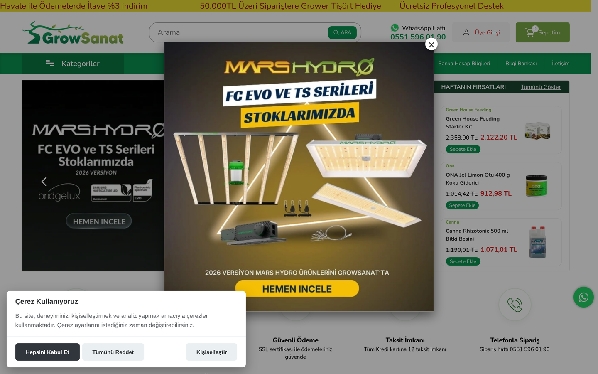The image size is (598, 374).
Task: Go to previous slide with left arrow
Action: [x=44, y=182]
